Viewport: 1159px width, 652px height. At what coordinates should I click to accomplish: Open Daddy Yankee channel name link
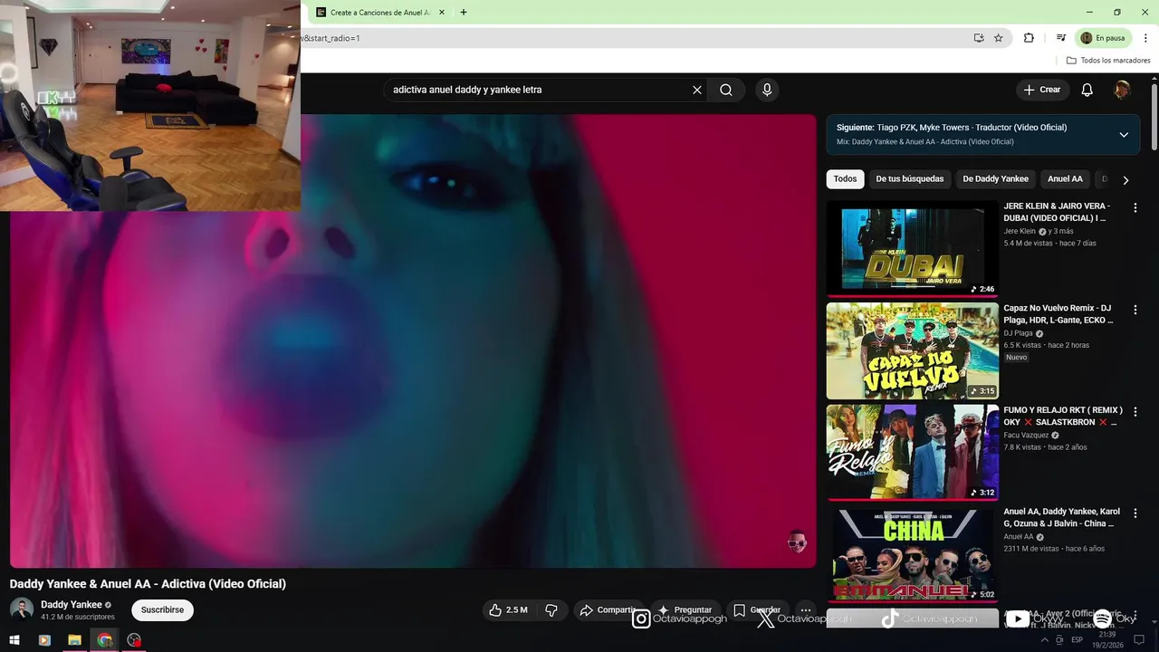coord(72,604)
